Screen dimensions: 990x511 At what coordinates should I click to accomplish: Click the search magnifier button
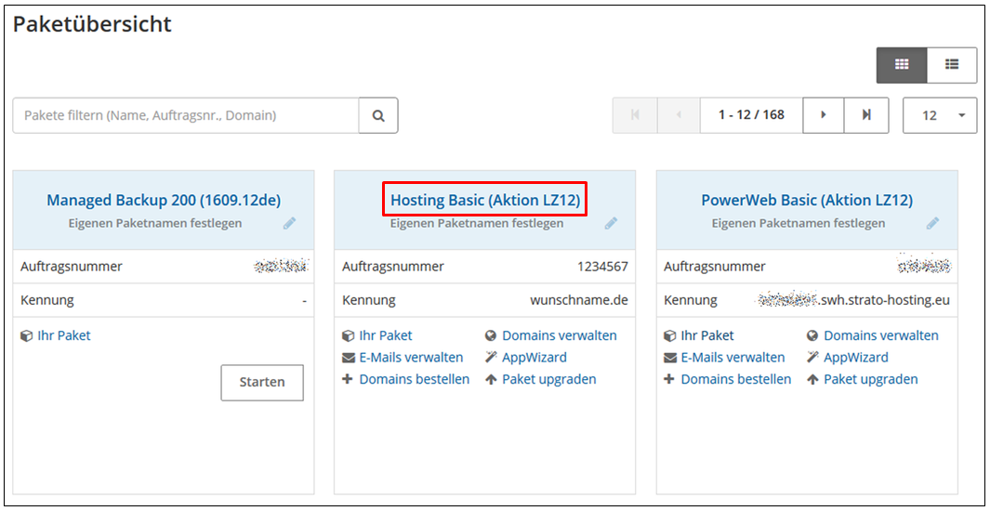click(378, 116)
